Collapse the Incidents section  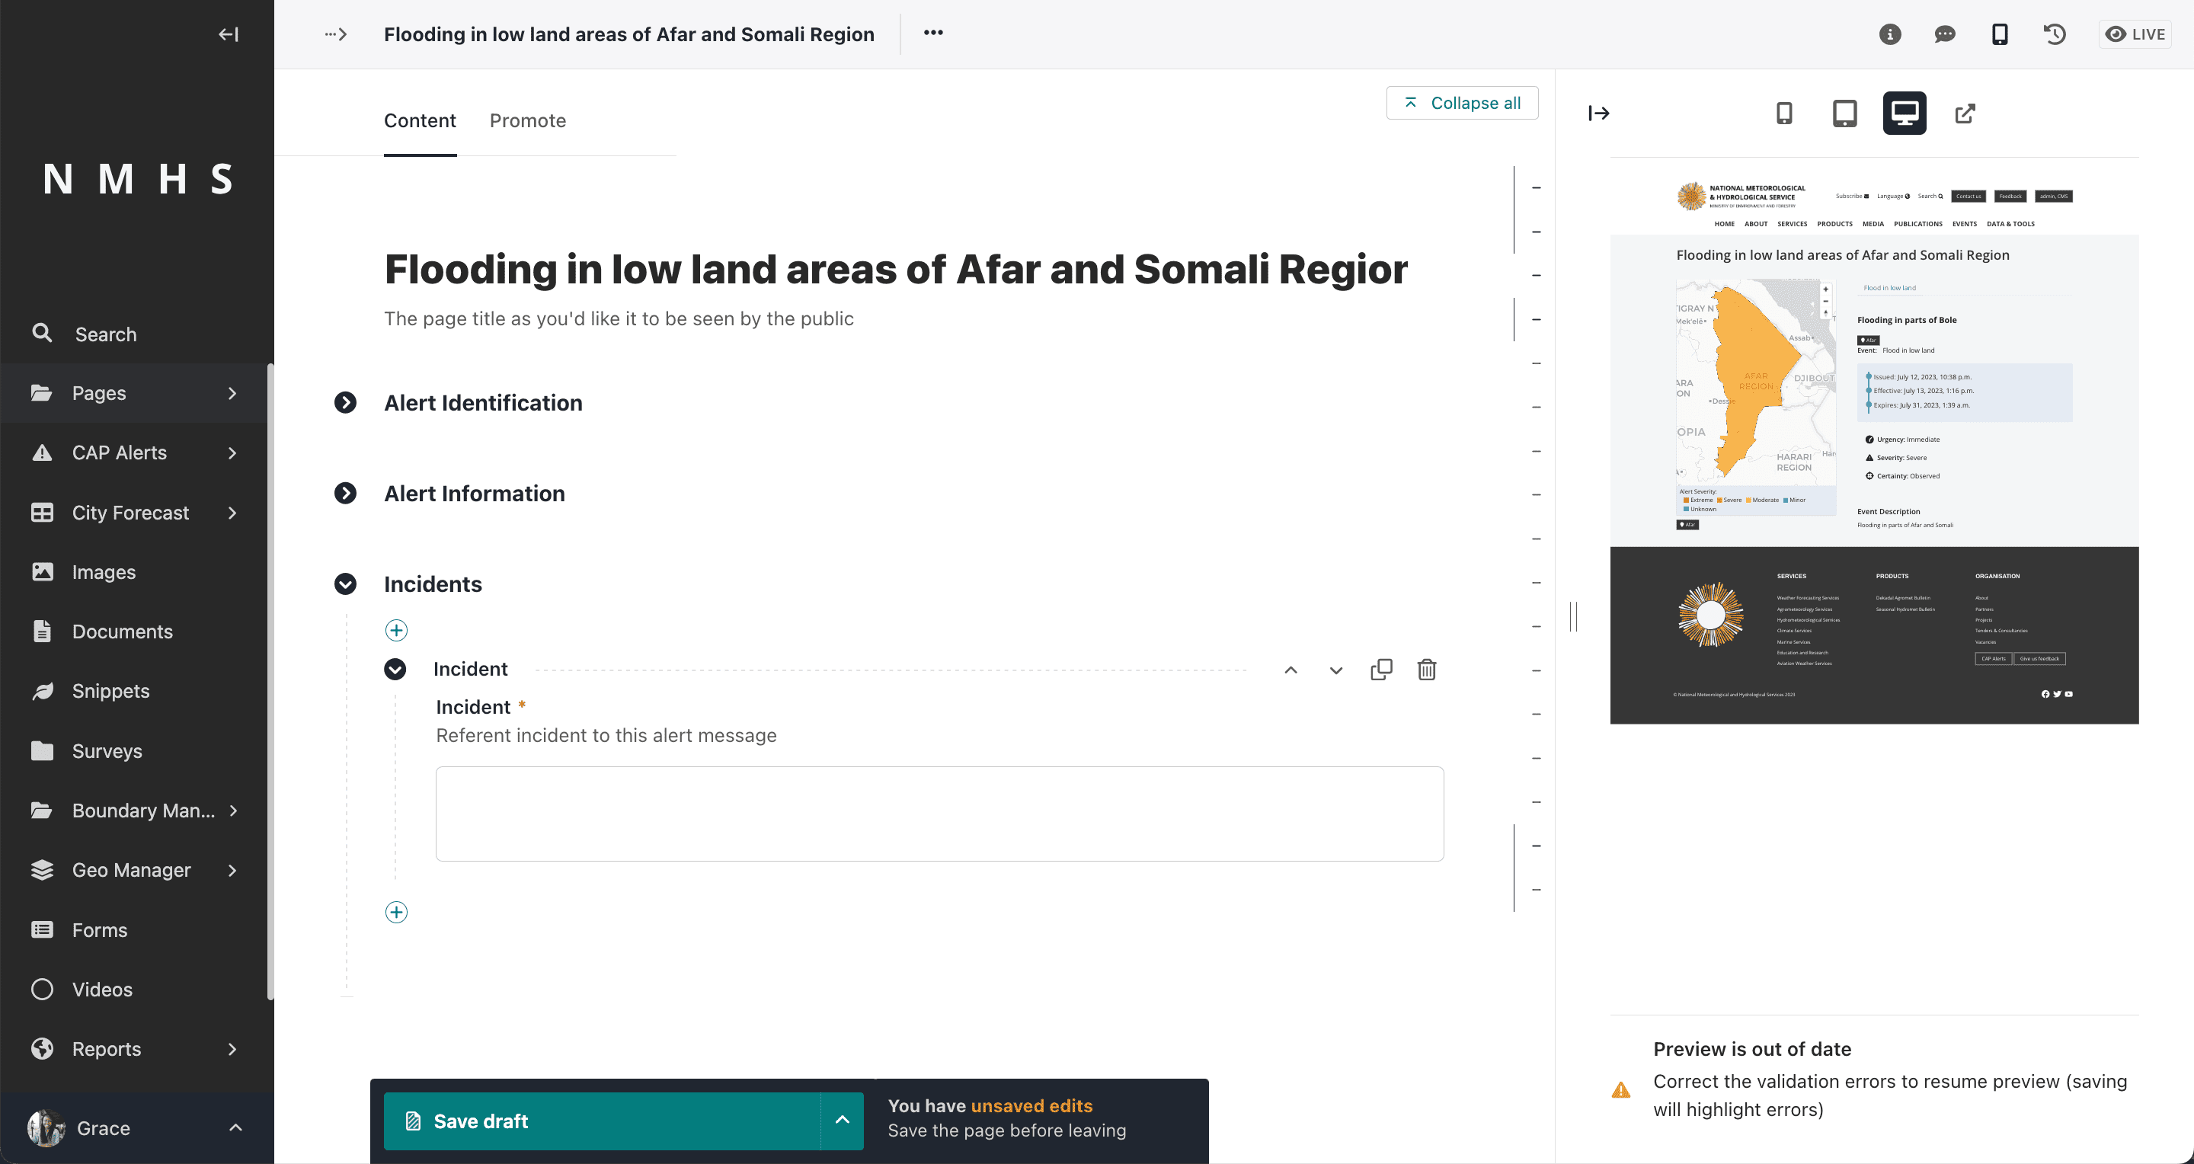pyautogui.click(x=345, y=584)
